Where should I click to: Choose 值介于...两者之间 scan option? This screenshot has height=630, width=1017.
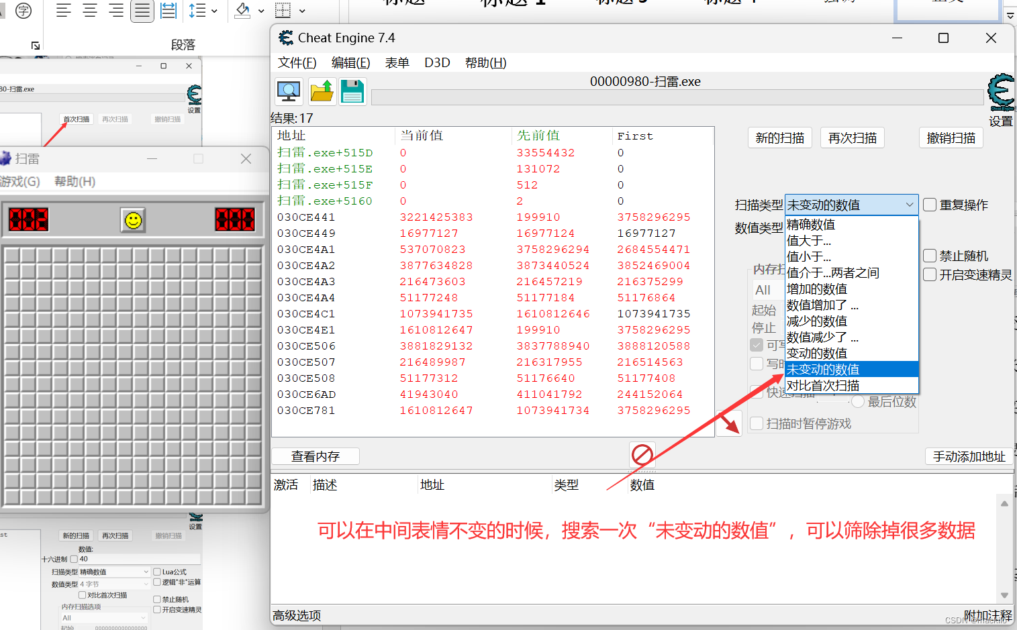coord(851,272)
